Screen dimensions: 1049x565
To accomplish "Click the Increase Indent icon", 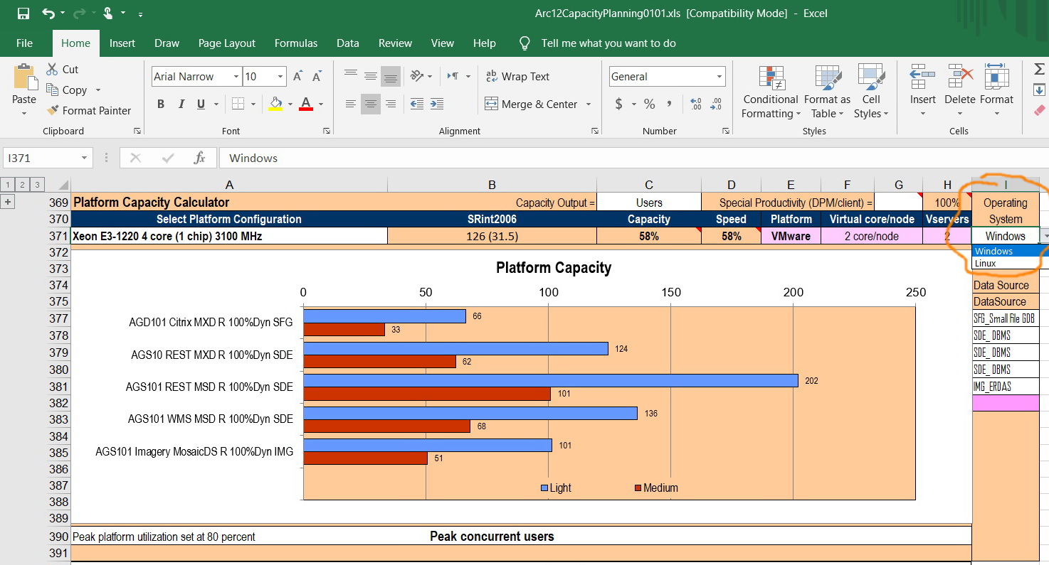I will click(437, 104).
